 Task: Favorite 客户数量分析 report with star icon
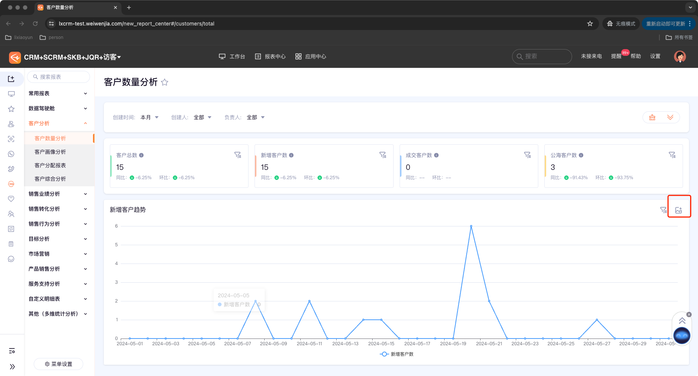coord(165,82)
